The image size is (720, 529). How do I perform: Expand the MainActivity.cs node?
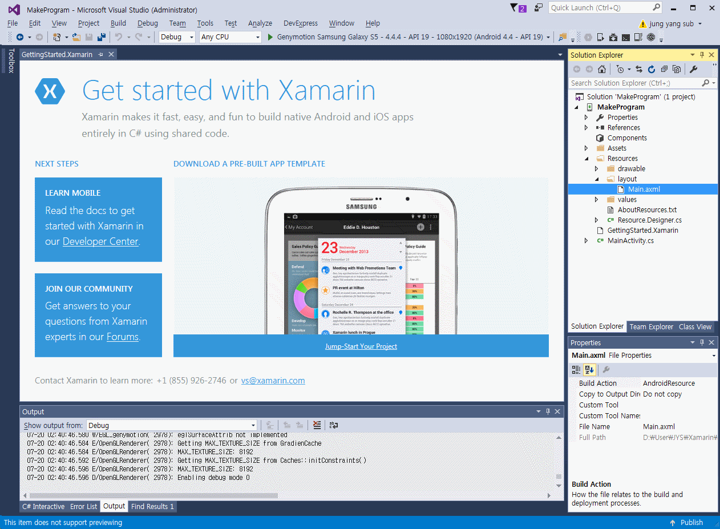pos(586,241)
